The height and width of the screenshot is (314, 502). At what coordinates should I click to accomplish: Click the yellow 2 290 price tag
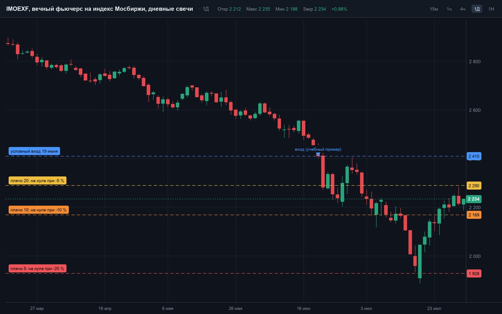pos(474,185)
